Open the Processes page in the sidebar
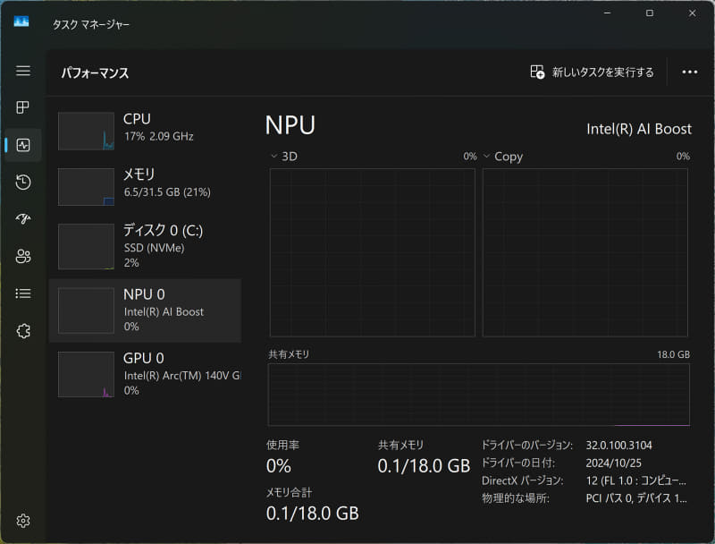The width and height of the screenshot is (715, 544). coord(22,108)
